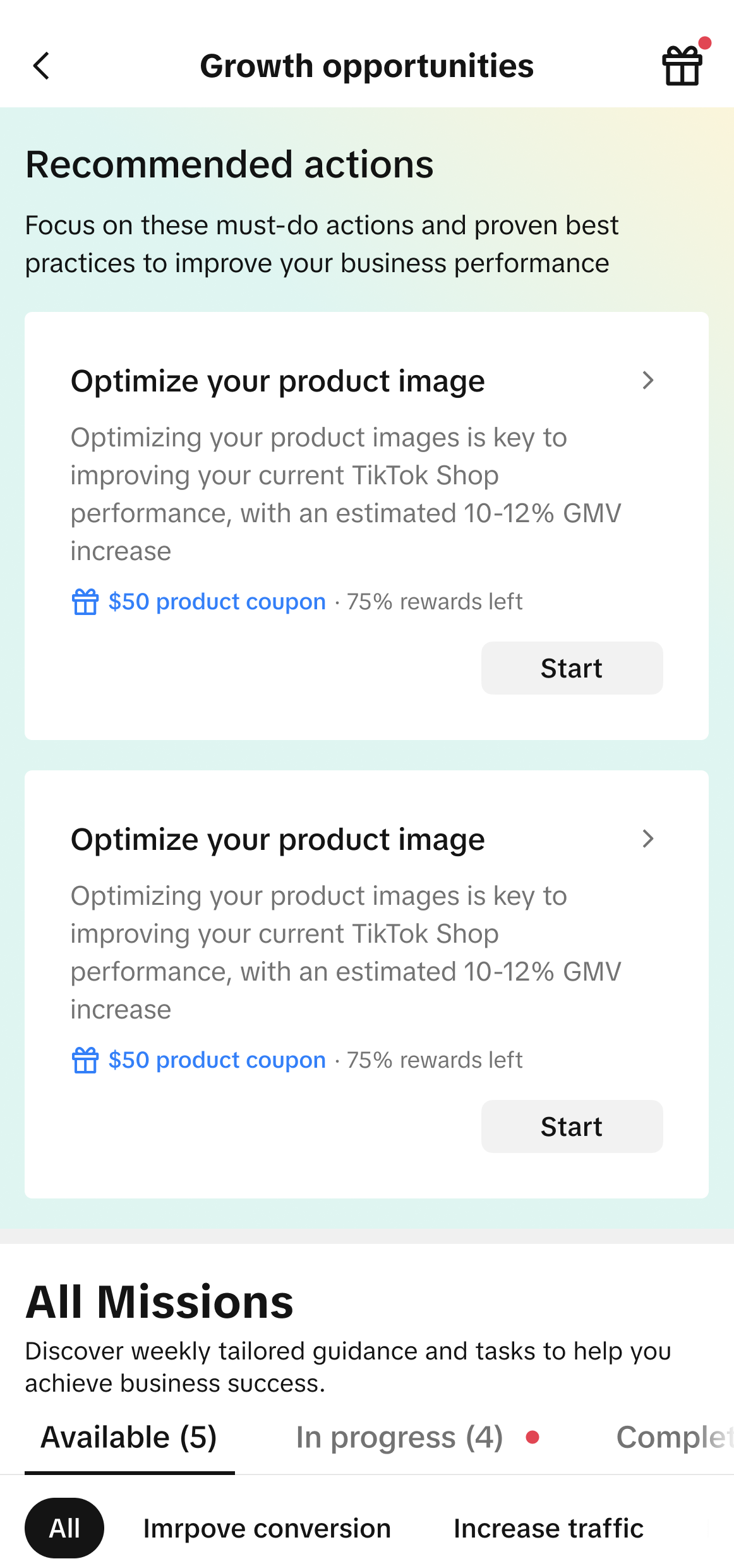Open the rewards gift icon in header

point(682,66)
